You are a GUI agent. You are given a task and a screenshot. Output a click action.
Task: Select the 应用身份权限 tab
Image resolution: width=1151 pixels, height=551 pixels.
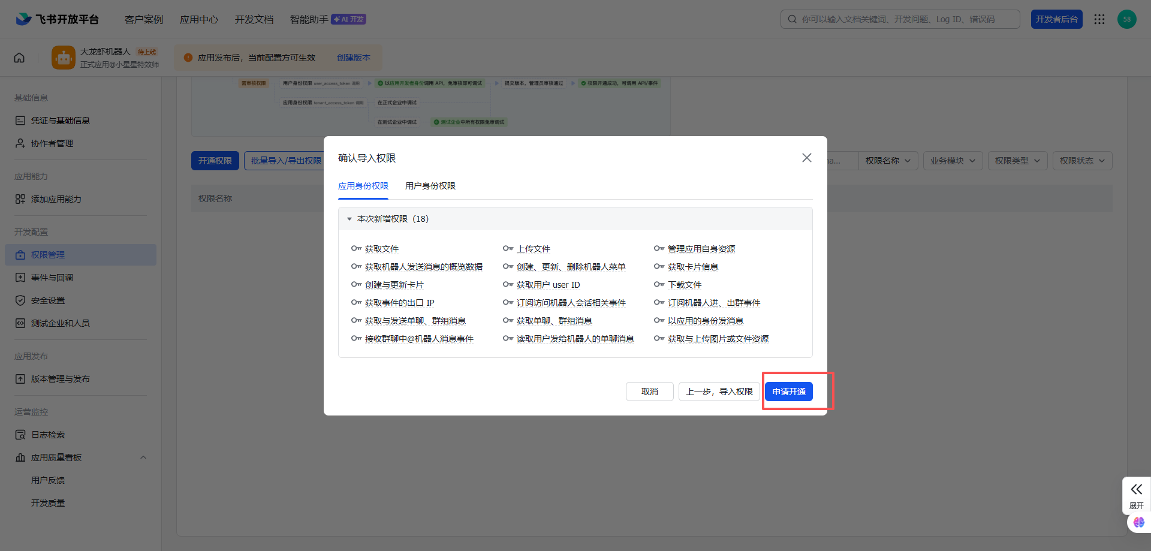pyautogui.click(x=363, y=186)
